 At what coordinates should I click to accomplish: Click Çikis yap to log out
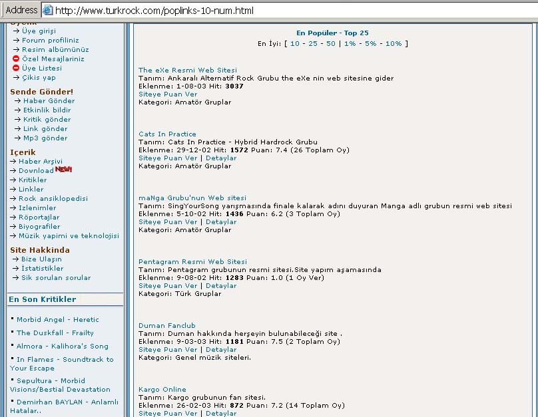pyautogui.click(x=39, y=77)
